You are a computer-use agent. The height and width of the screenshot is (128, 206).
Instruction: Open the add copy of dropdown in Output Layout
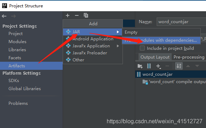coord(158,66)
